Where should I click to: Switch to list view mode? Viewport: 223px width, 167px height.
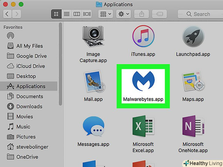[66, 14]
